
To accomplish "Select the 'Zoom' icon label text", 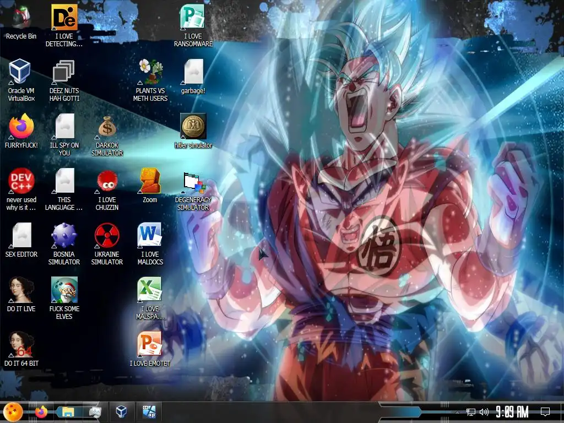I will point(150,199).
